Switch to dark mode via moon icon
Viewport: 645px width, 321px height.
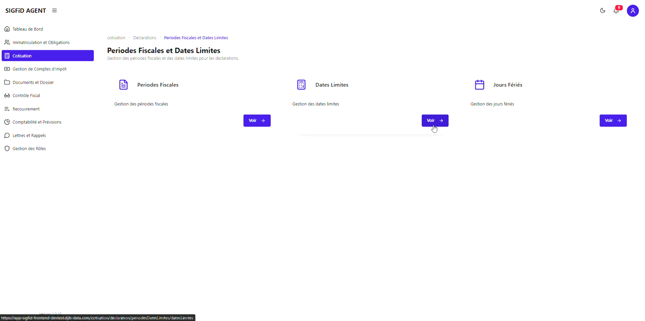click(602, 11)
